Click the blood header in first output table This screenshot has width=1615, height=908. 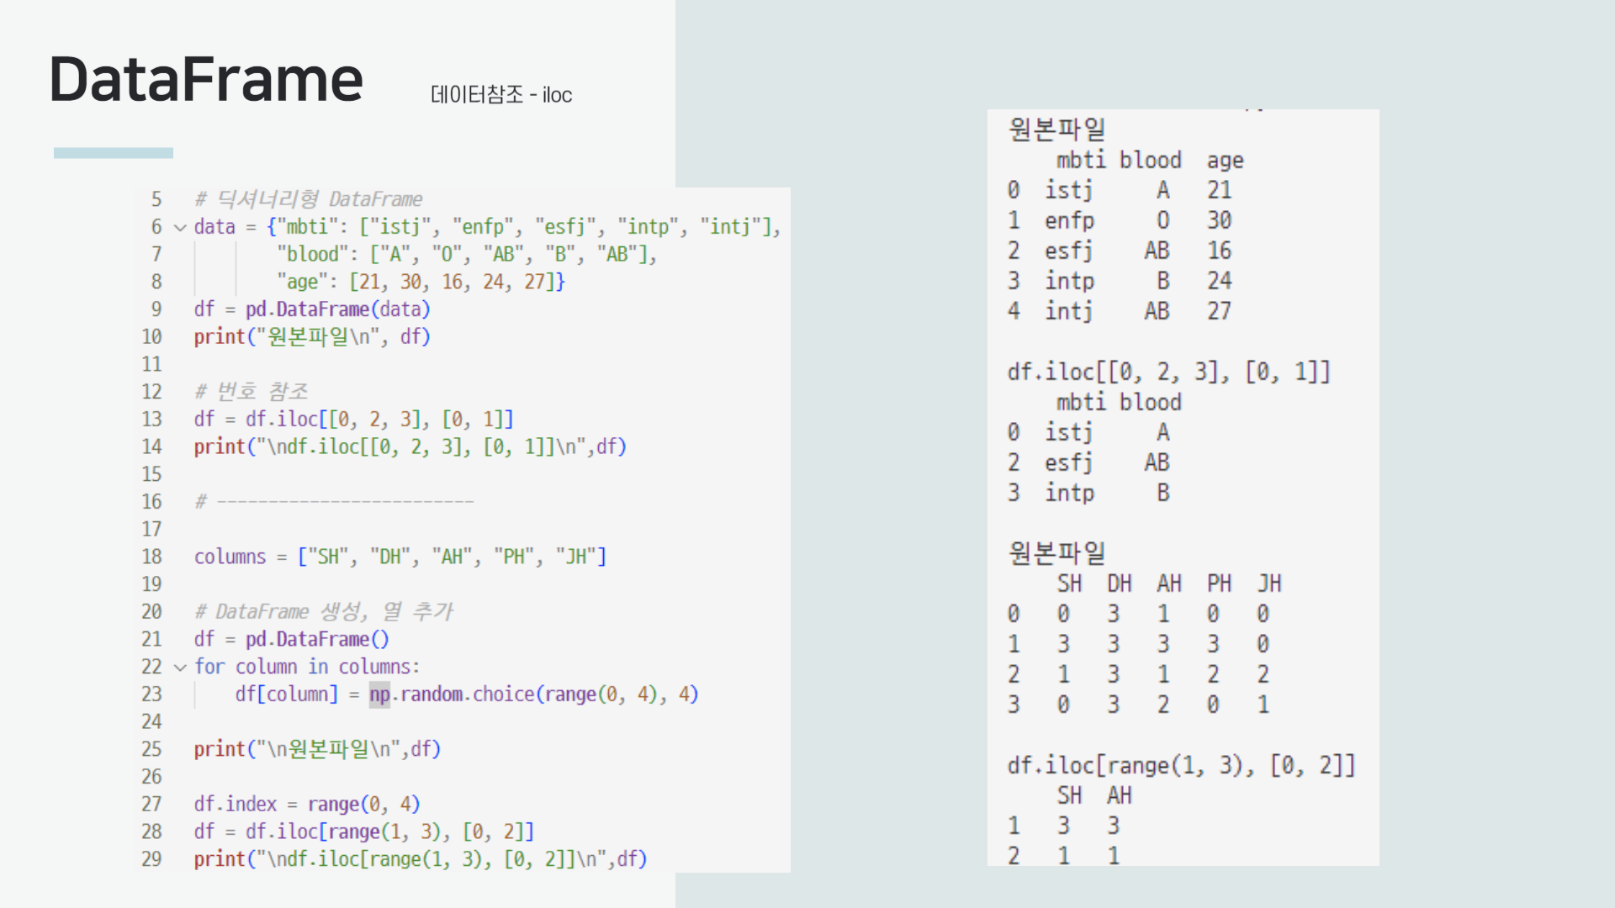point(1150,161)
